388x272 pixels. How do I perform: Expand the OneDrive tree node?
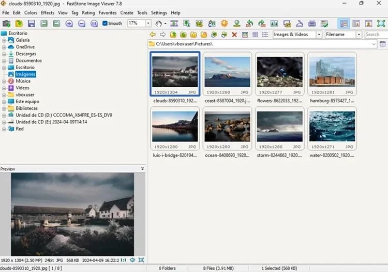[x=4, y=47]
